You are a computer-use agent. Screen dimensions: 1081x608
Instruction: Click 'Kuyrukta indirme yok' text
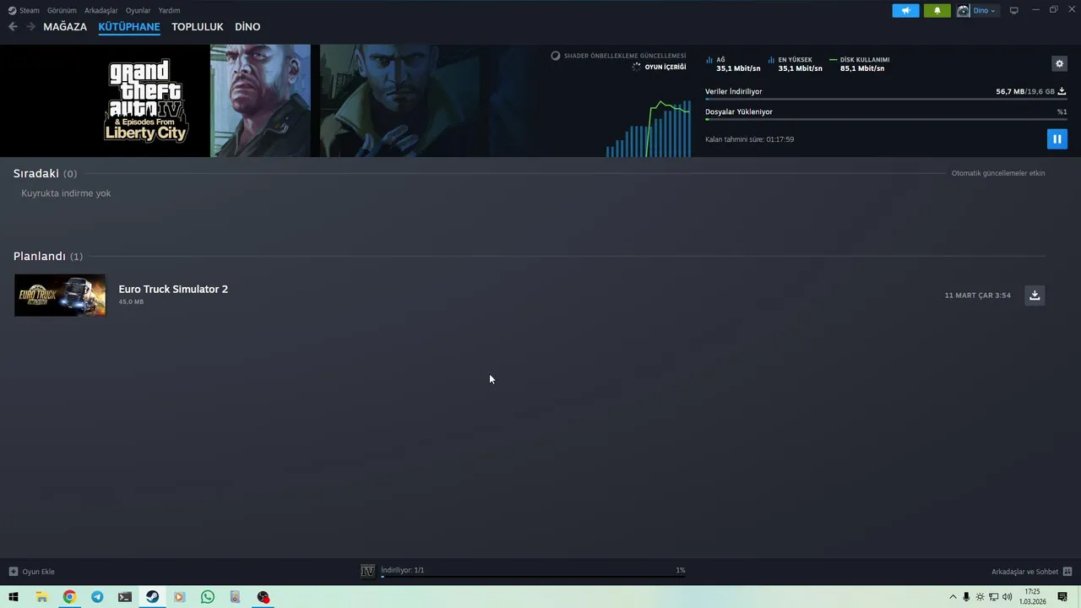(66, 193)
